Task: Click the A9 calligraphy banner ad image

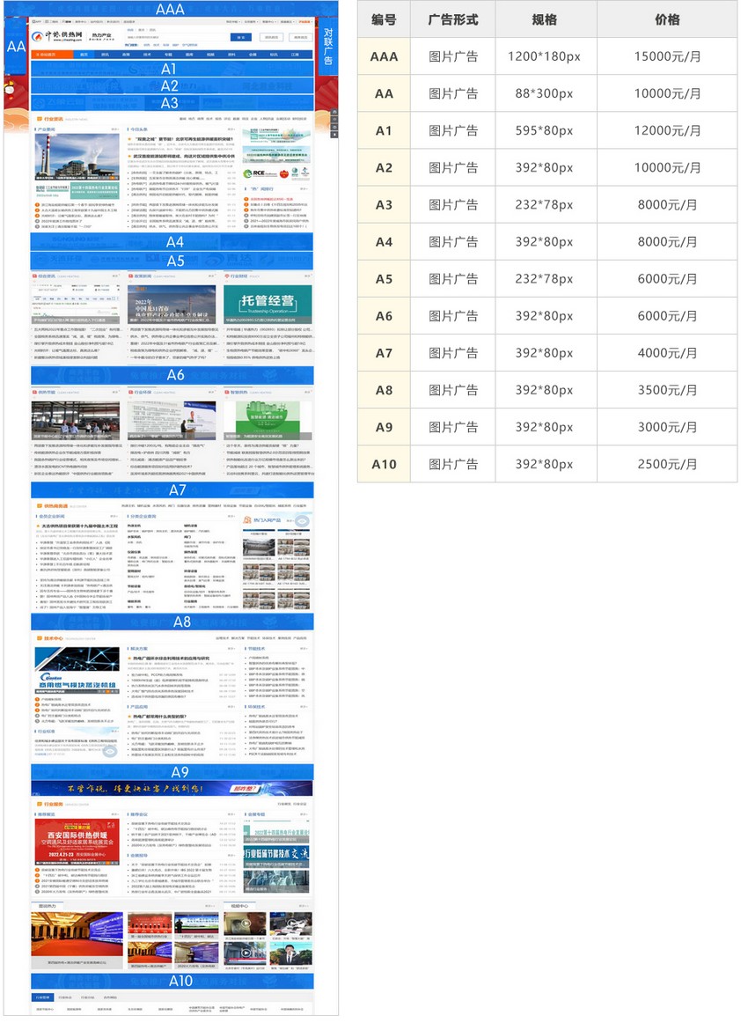Action: (x=172, y=788)
